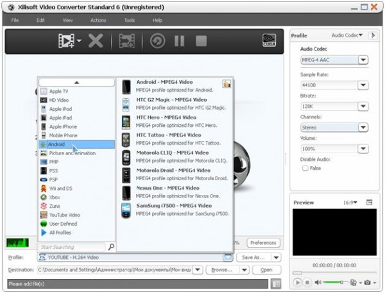This screenshot has width=385, height=293.
Task: Click the Add File toolbar icon
Action: (x=66, y=41)
